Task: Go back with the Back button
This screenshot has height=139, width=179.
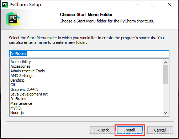Action: tap(103, 130)
